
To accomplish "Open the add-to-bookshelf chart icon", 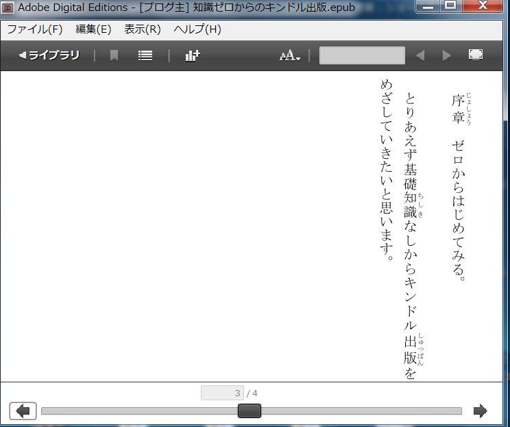I will 193,55.
